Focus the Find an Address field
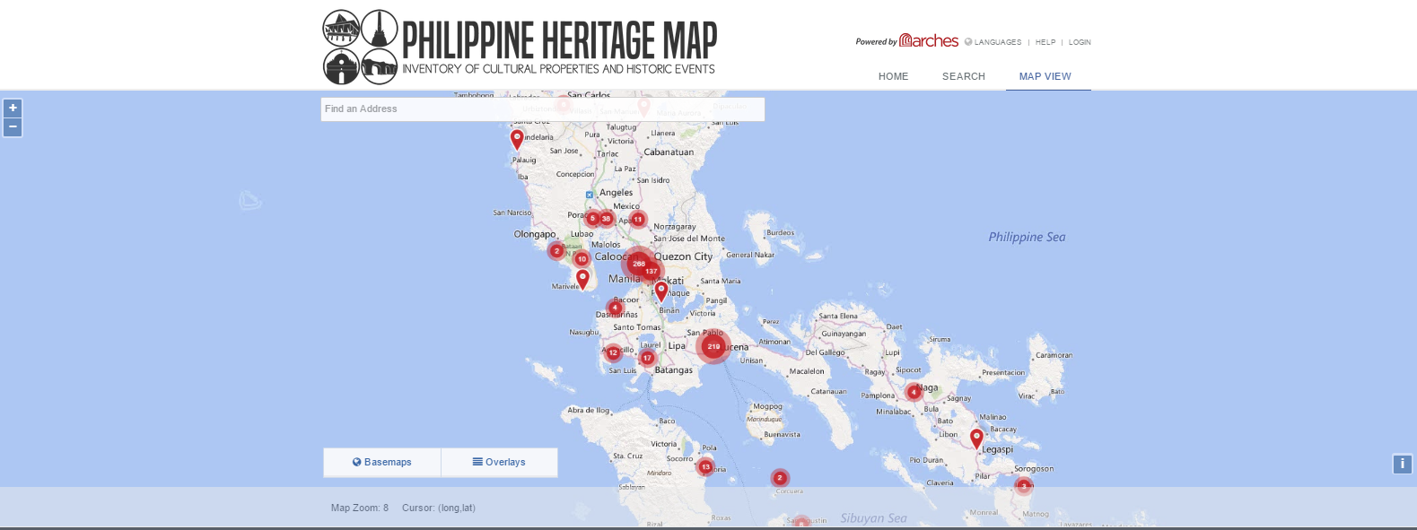The height and width of the screenshot is (530, 1417). click(x=543, y=109)
